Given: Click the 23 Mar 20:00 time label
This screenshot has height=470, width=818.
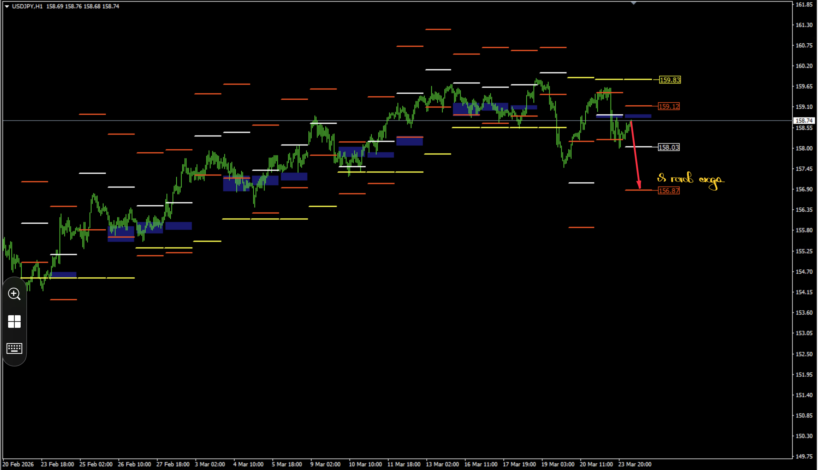Looking at the screenshot, I should pyautogui.click(x=635, y=464).
